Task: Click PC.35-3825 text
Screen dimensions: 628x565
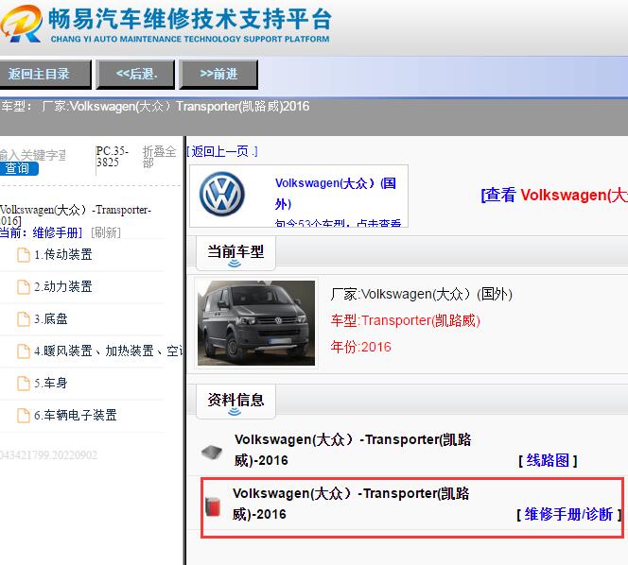Action: [113, 157]
